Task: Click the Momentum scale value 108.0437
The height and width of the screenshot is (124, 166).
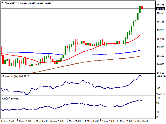Action: (161, 76)
